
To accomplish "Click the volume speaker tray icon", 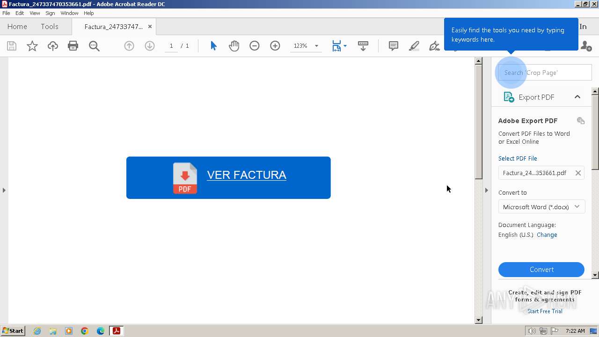I will (x=532, y=331).
